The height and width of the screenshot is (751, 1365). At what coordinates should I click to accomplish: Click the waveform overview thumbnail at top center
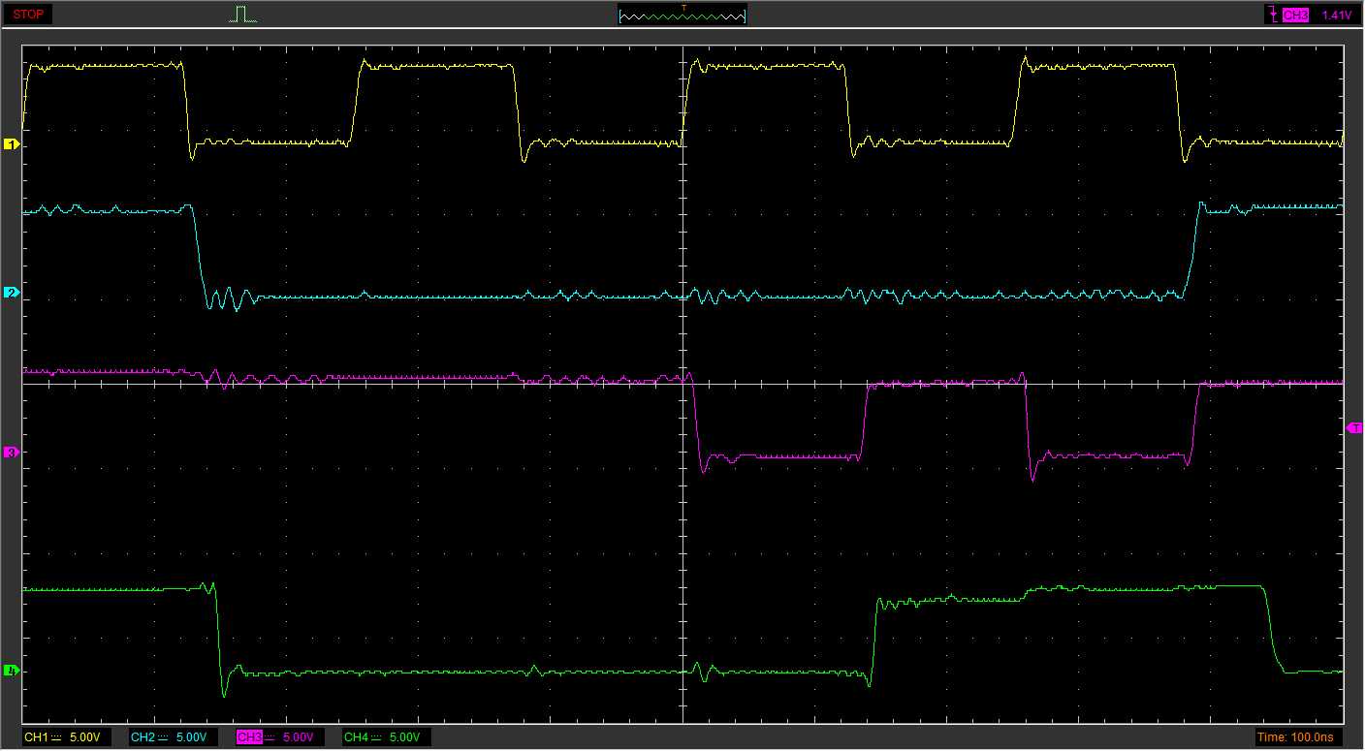[x=682, y=16]
